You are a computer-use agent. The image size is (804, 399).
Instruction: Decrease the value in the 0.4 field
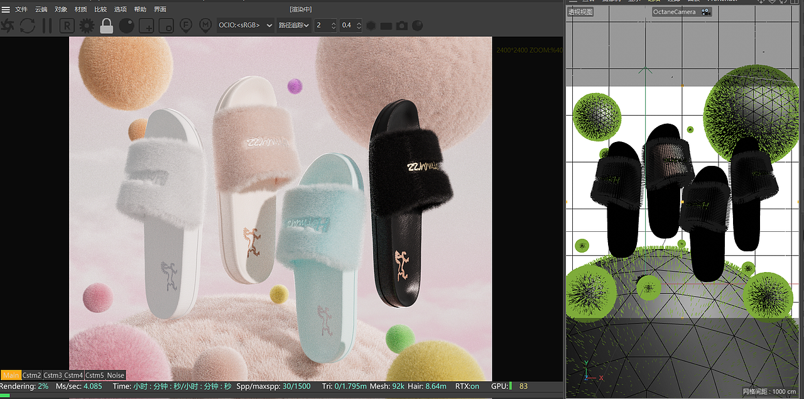pyautogui.click(x=359, y=28)
